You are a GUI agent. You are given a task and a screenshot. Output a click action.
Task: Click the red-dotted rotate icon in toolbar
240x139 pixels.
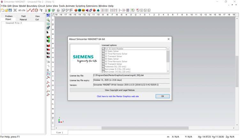pos(138,11)
